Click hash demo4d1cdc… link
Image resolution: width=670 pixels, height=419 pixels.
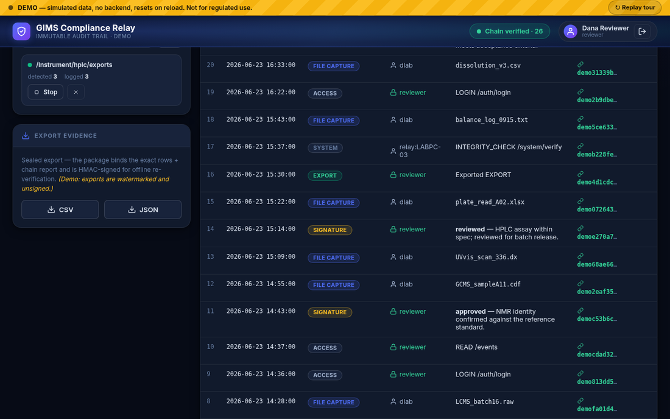[x=597, y=182]
